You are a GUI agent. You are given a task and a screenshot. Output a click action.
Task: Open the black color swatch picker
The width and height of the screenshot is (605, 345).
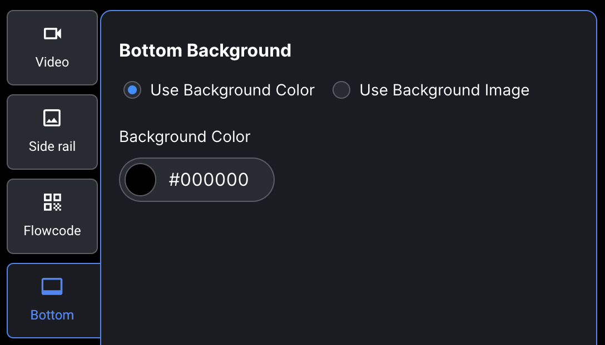coord(141,180)
